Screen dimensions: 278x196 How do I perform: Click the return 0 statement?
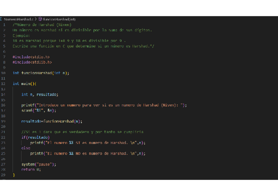point(31,169)
